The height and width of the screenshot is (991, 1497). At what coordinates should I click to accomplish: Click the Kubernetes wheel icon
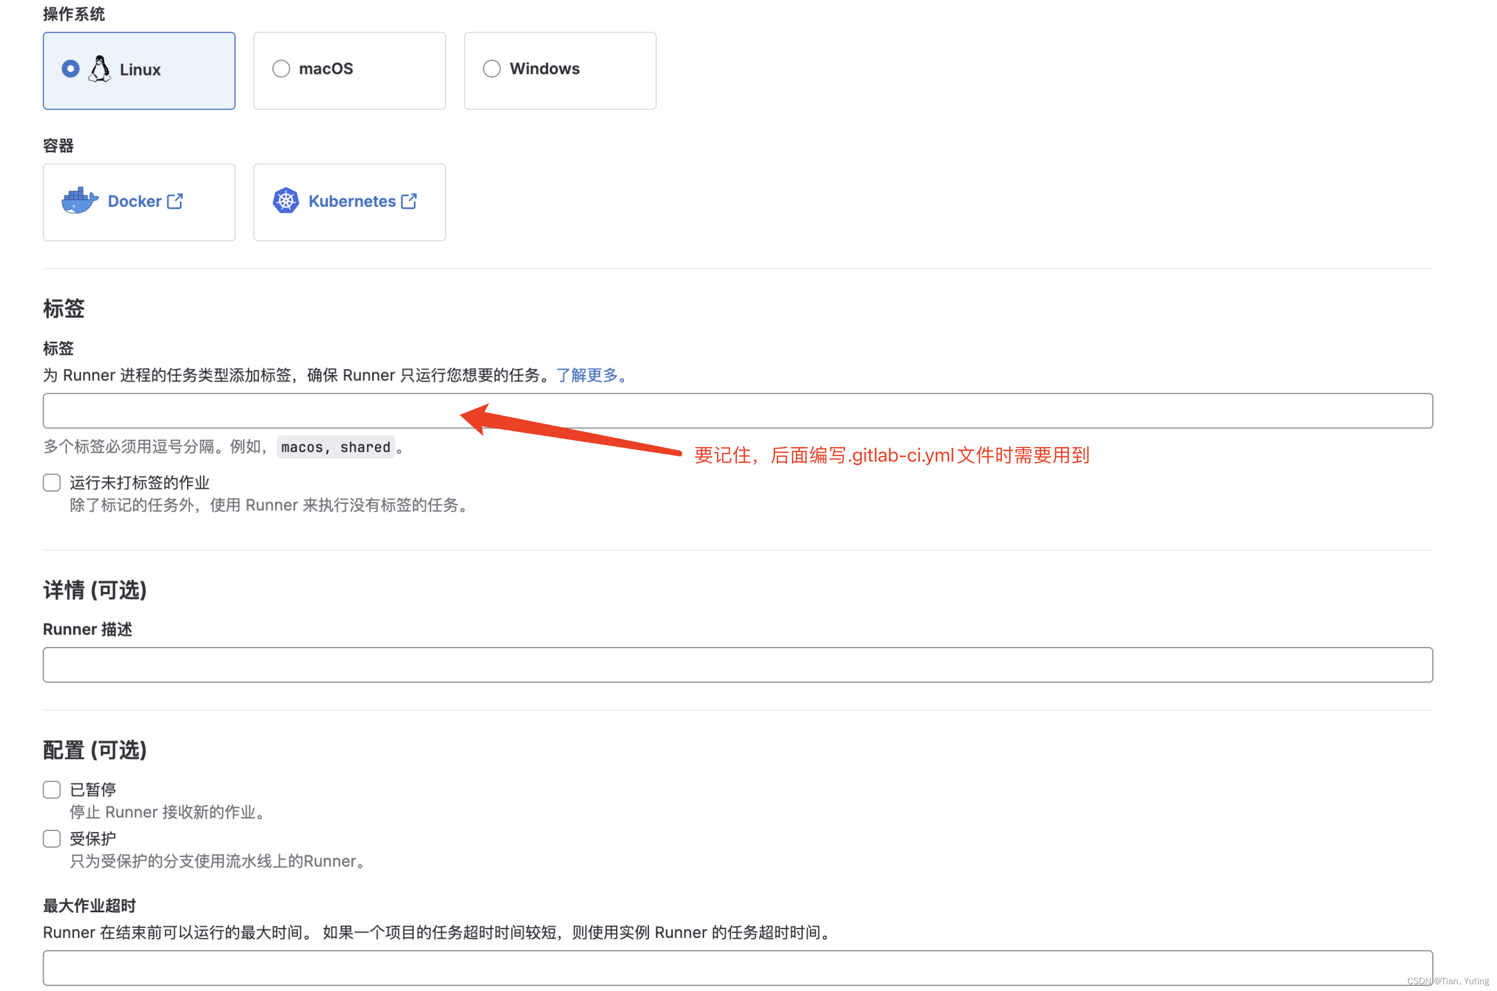(286, 201)
